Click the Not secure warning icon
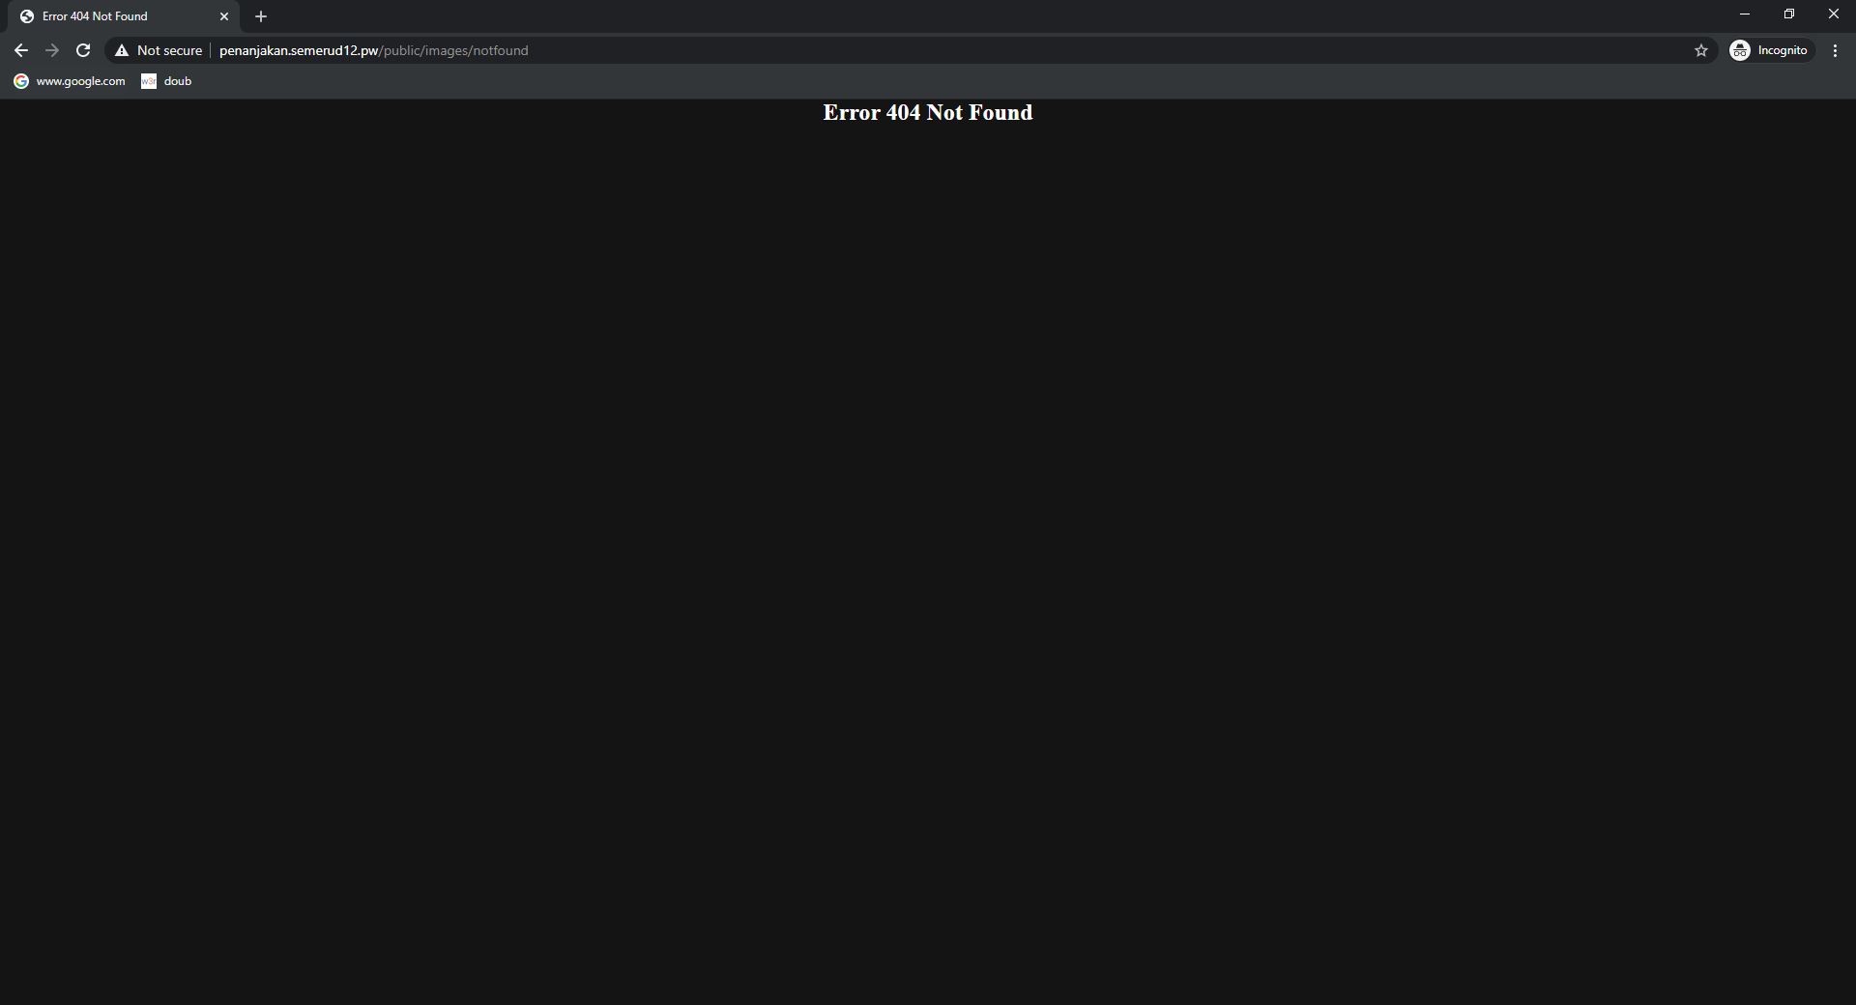The height and width of the screenshot is (1005, 1856). tap(122, 50)
